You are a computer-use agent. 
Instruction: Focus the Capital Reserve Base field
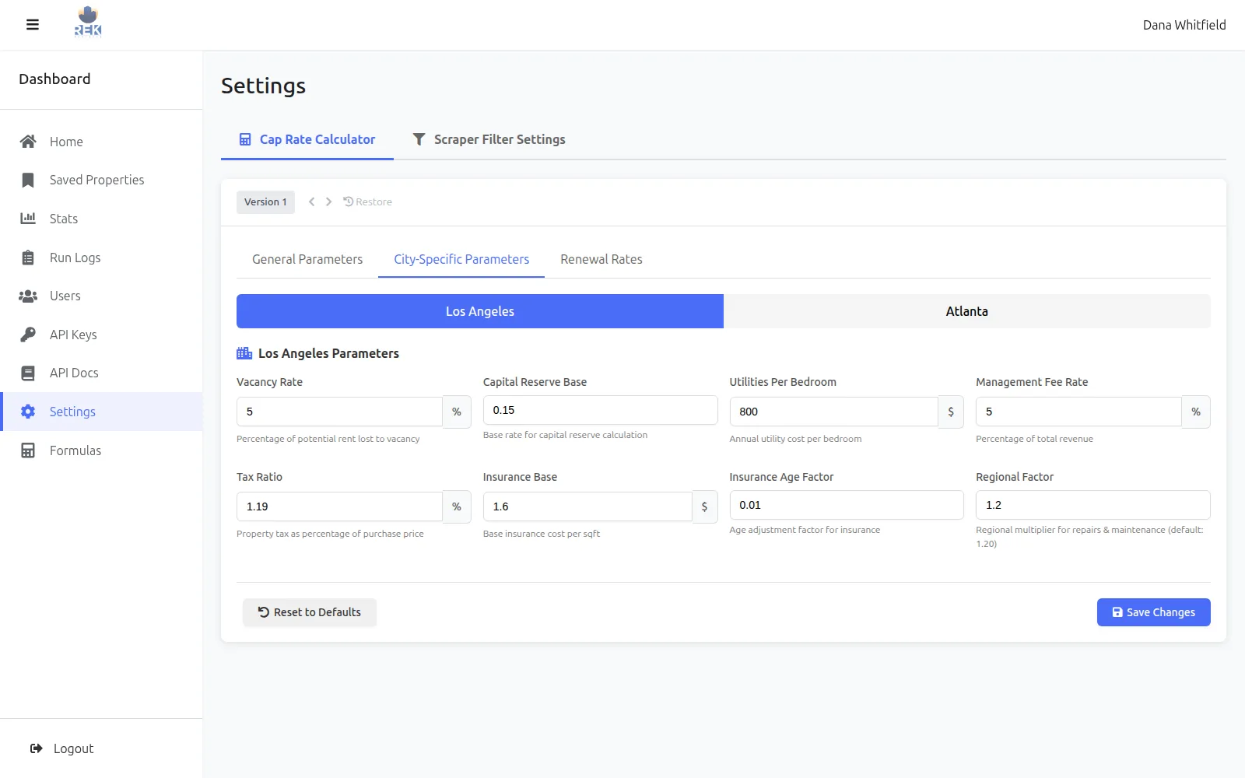[x=600, y=410]
